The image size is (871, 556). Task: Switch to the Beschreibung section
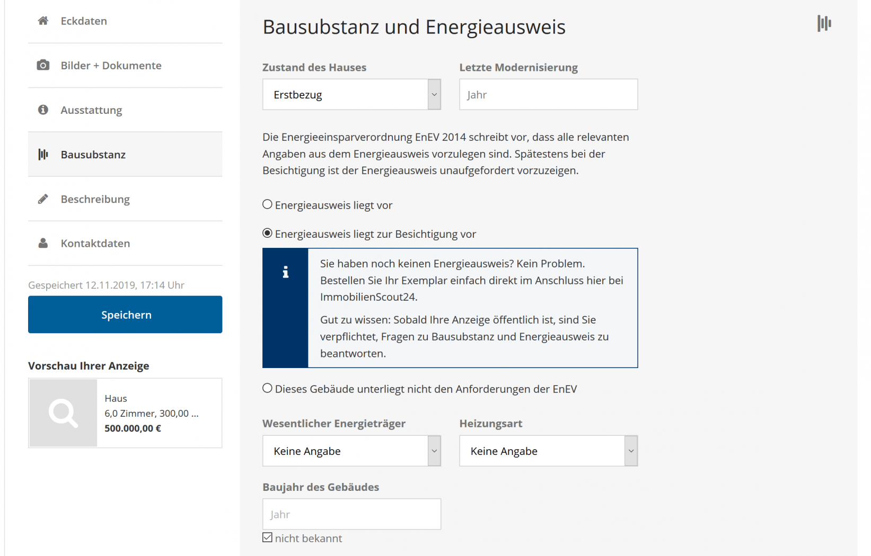click(x=125, y=199)
